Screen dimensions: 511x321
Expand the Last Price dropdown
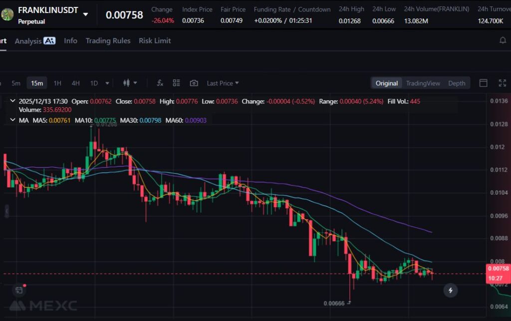(x=223, y=83)
